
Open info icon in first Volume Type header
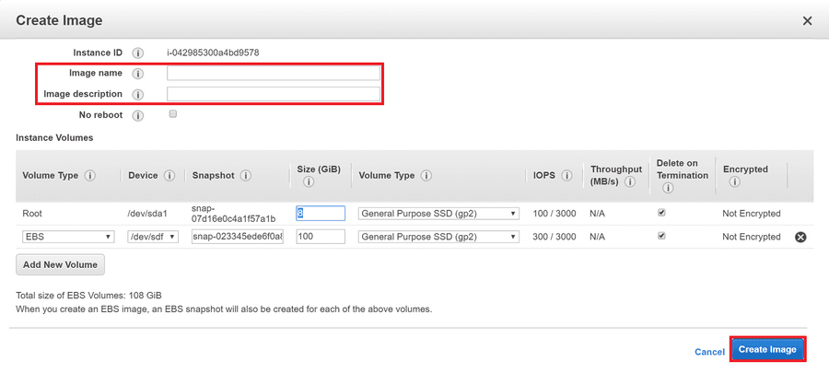(x=90, y=176)
